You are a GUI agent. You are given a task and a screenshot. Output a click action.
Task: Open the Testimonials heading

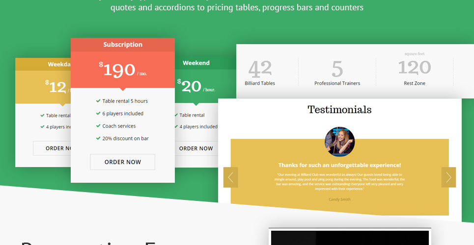pos(339,109)
